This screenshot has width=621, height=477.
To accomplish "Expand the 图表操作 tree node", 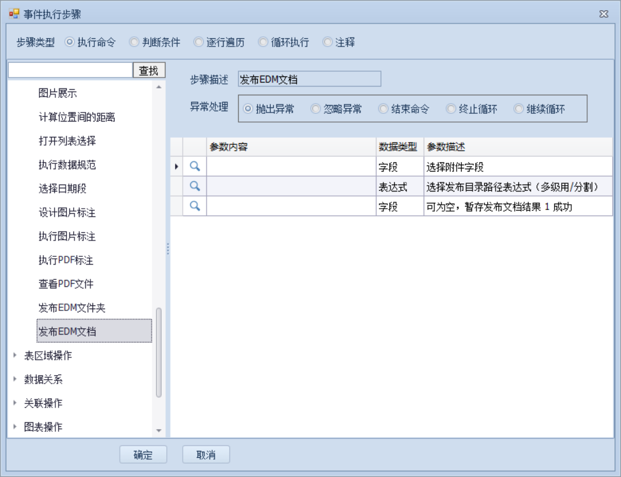I will [15, 427].
